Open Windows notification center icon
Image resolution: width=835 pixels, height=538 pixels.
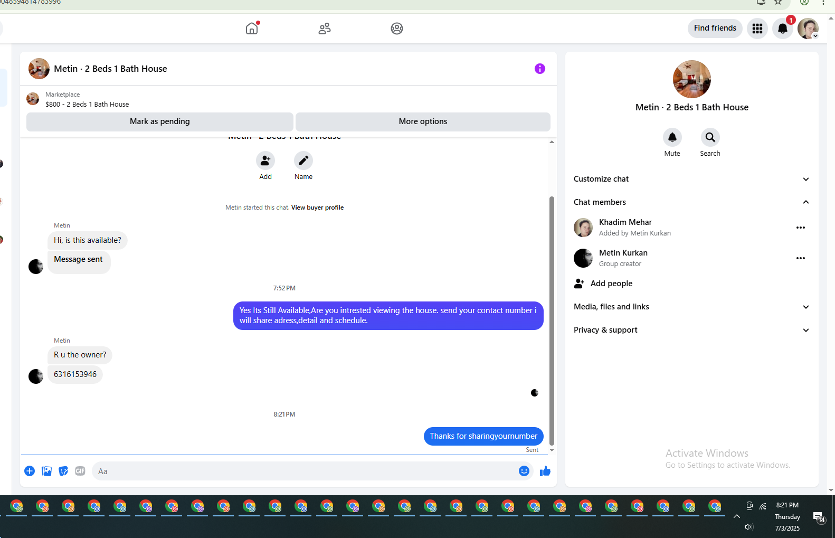pyautogui.click(x=819, y=517)
